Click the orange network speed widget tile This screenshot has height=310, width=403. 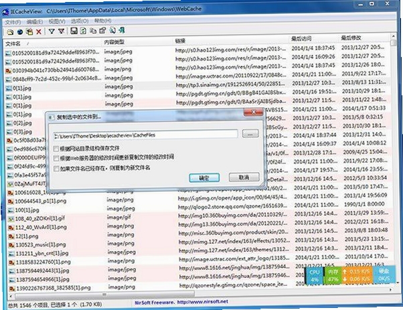click(x=357, y=275)
